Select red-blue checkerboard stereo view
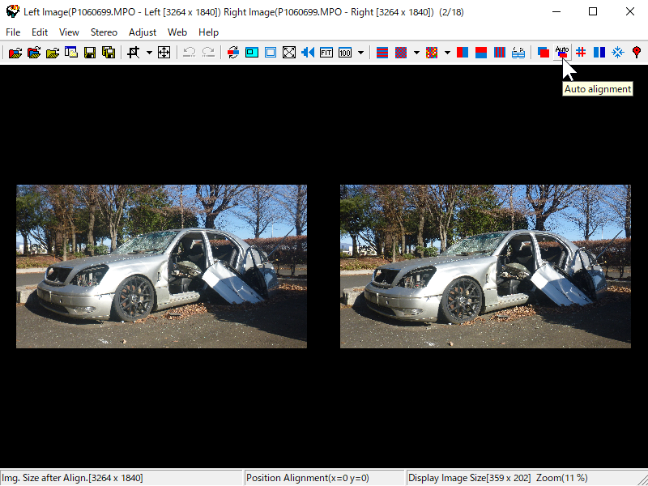 coord(401,53)
